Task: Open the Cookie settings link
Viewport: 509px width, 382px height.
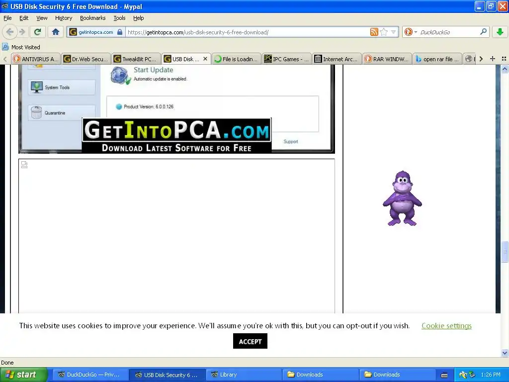Action: 446,325
